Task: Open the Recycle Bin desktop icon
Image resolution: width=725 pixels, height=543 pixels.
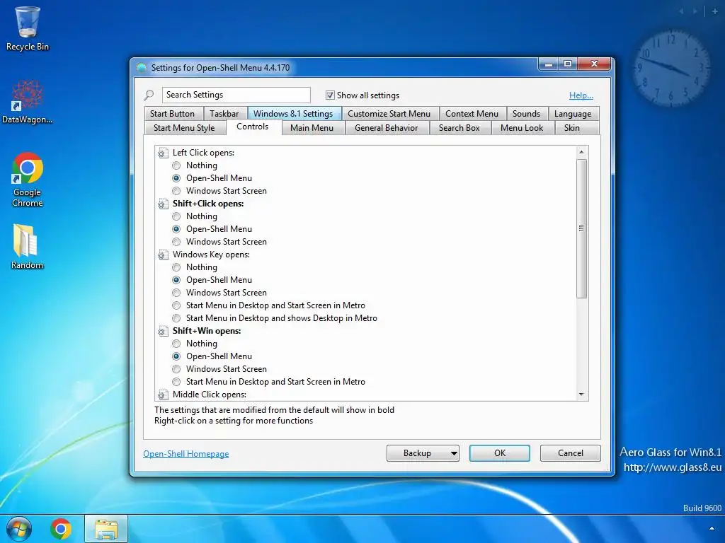Action: point(28,28)
